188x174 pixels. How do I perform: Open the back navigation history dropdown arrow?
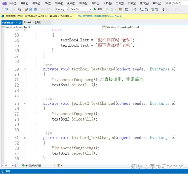(10, 9)
